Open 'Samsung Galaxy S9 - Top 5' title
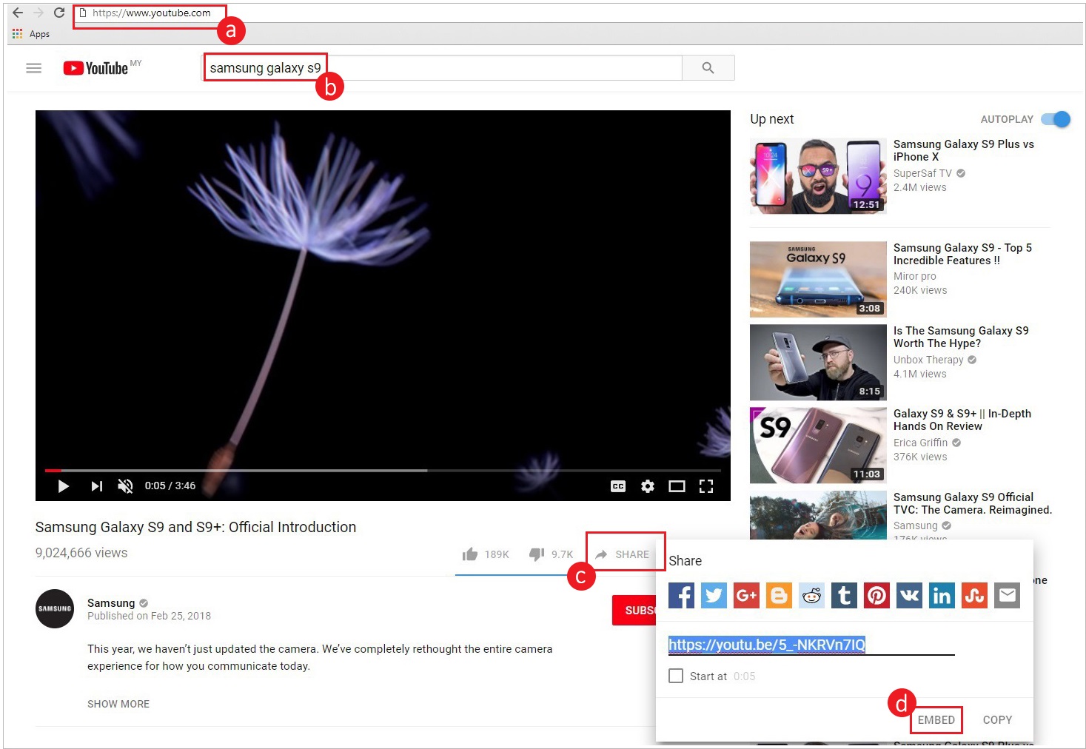This screenshot has width=1086, height=749. [962, 254]
